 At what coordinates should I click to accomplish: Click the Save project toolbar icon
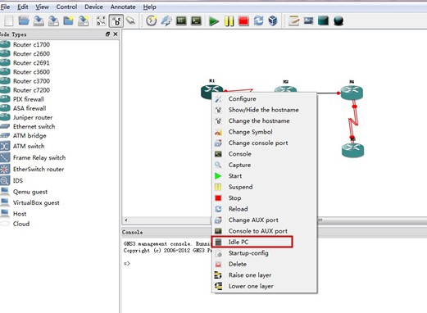[39, 20]
